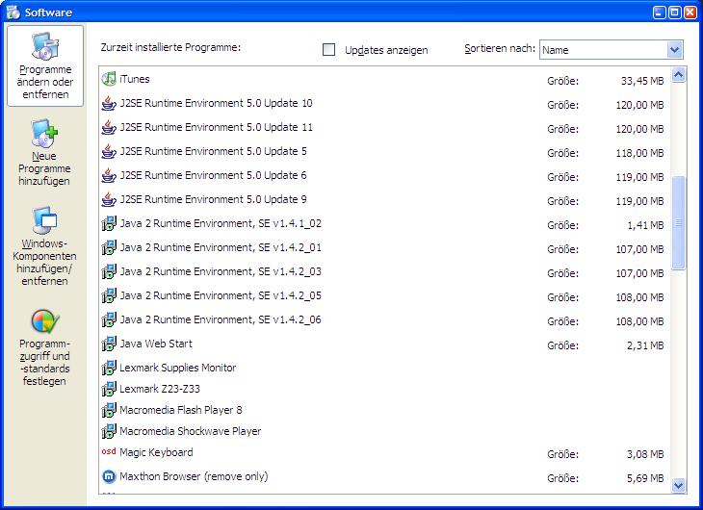Click the installer icon for SE v1.4.2_01
This screenshot has height=510, width=703.
[109, 247]
